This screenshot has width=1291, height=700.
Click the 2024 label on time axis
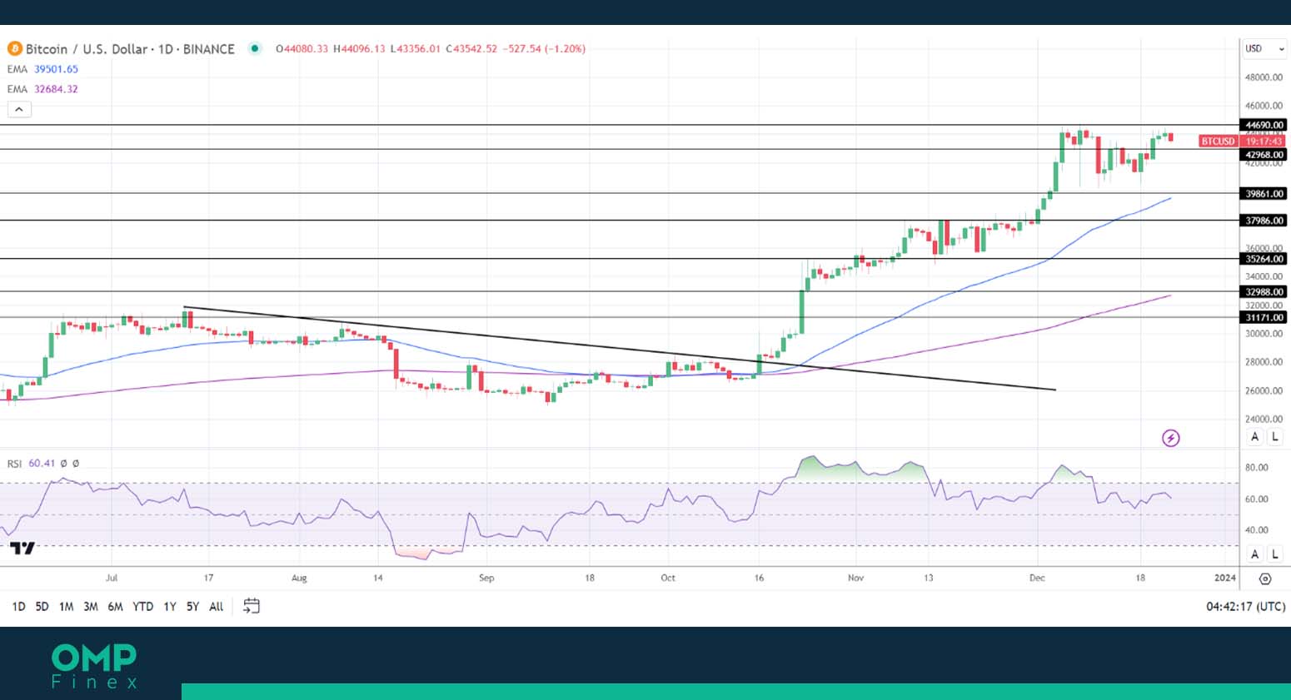tap(1225, 578)
